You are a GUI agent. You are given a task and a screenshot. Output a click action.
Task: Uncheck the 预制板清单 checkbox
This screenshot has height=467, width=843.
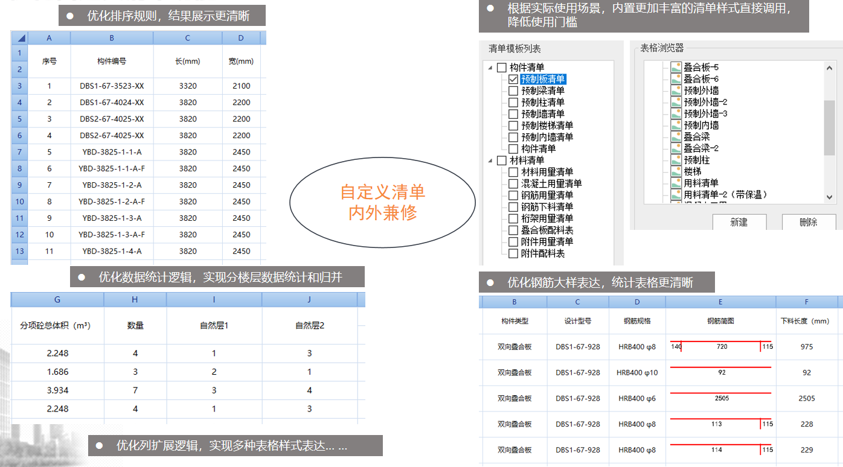coord(513,79)
